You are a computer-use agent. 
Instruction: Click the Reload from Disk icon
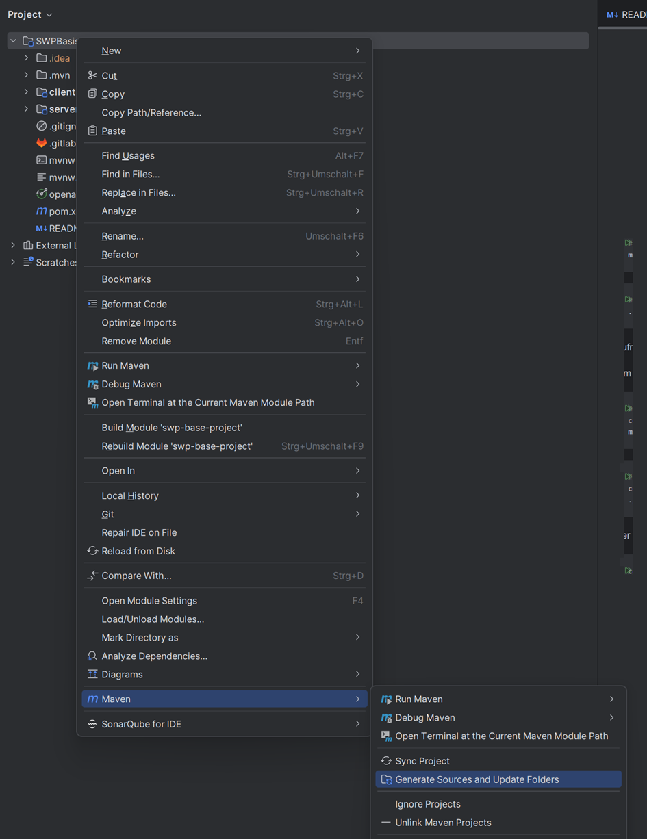click(x=92, y=551)
